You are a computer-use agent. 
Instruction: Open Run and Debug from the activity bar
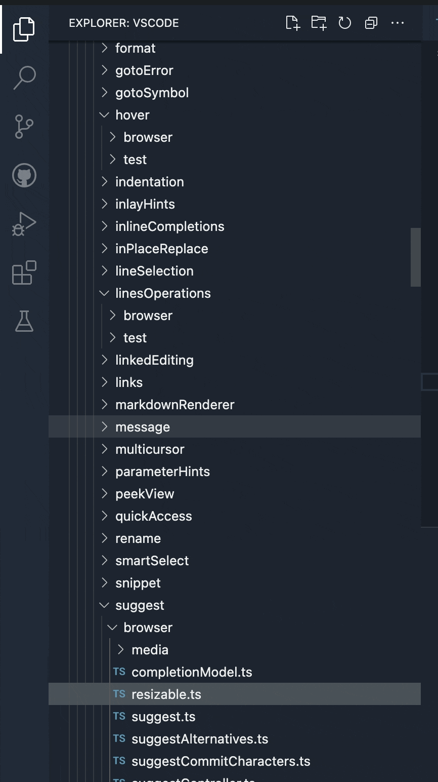click(24, 224)
